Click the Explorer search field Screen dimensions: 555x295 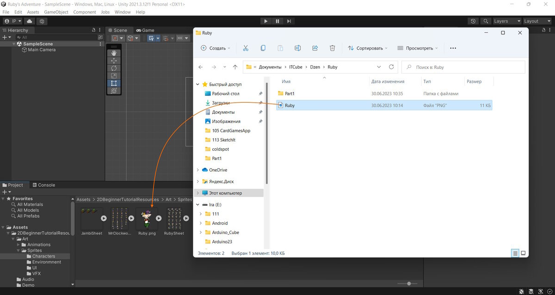(463, 67)
